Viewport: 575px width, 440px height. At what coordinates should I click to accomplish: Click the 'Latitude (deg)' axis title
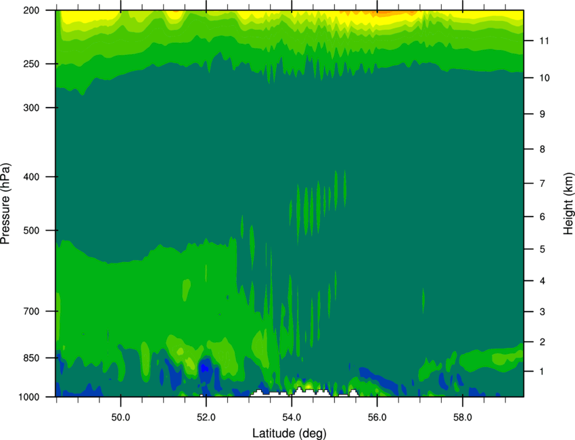coord(289,433)
